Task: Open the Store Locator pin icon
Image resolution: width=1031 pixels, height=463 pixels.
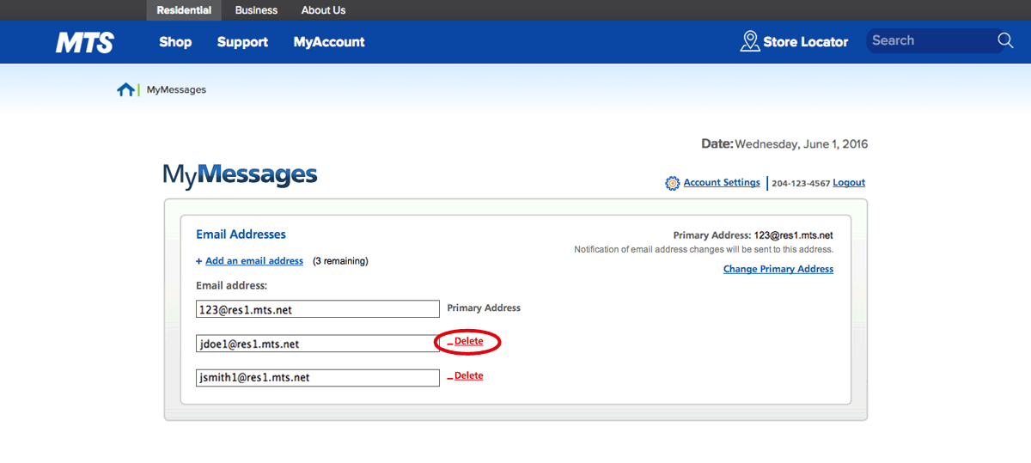Action: pyautogui.click(x=750, y=41)
